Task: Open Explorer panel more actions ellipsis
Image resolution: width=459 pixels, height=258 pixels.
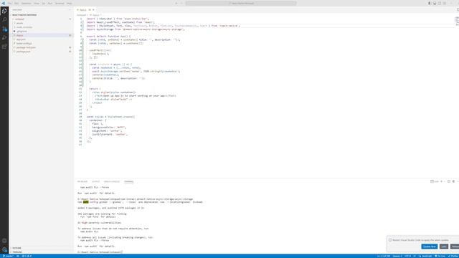Action: coord(70,9)
